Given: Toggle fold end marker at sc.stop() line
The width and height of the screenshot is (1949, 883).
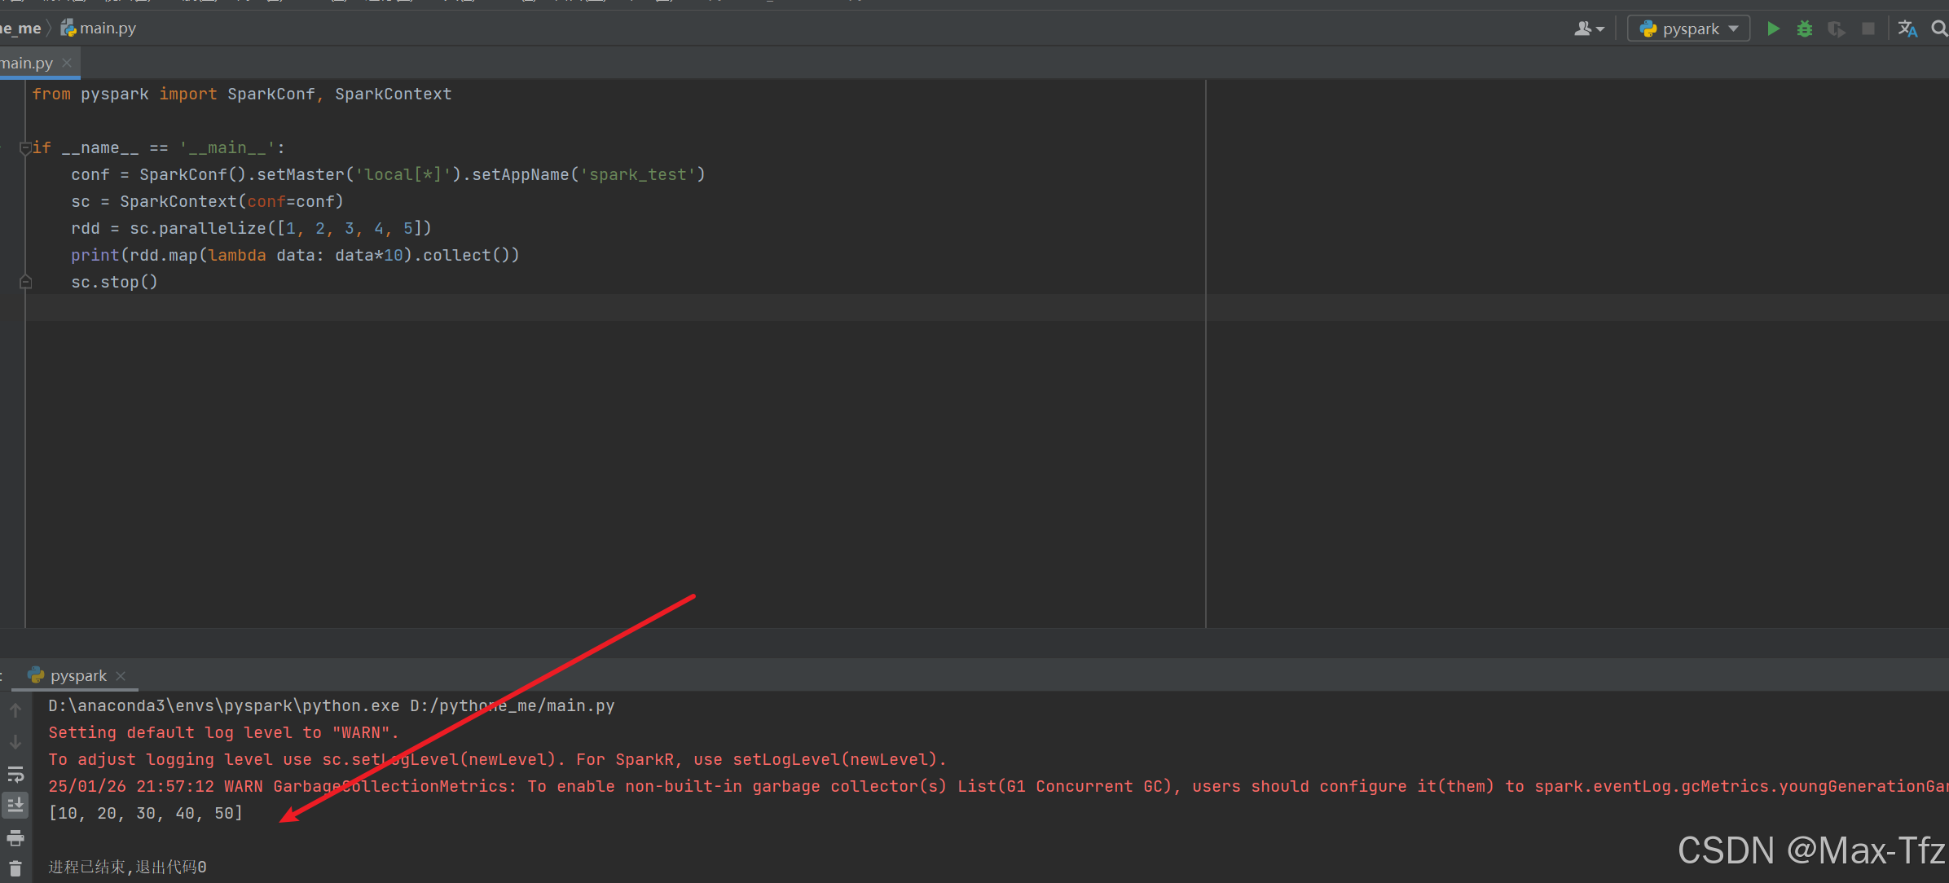Looking at the screenshot, I should pos(25,282).
